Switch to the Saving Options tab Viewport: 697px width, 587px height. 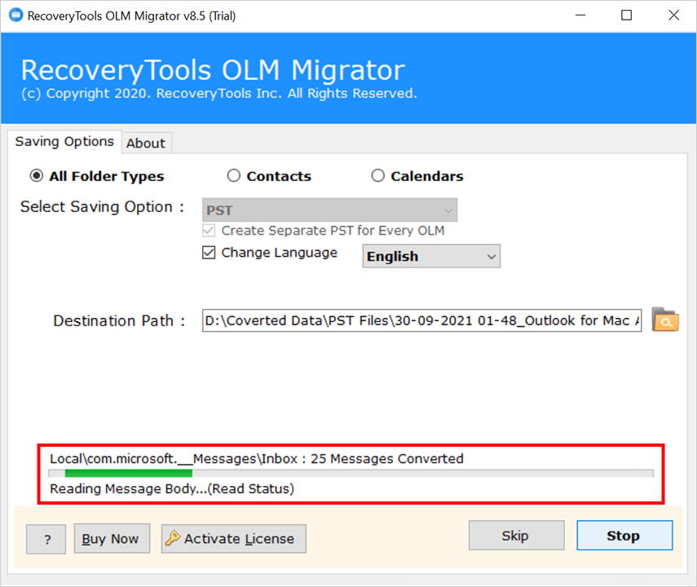click(64, 141)
